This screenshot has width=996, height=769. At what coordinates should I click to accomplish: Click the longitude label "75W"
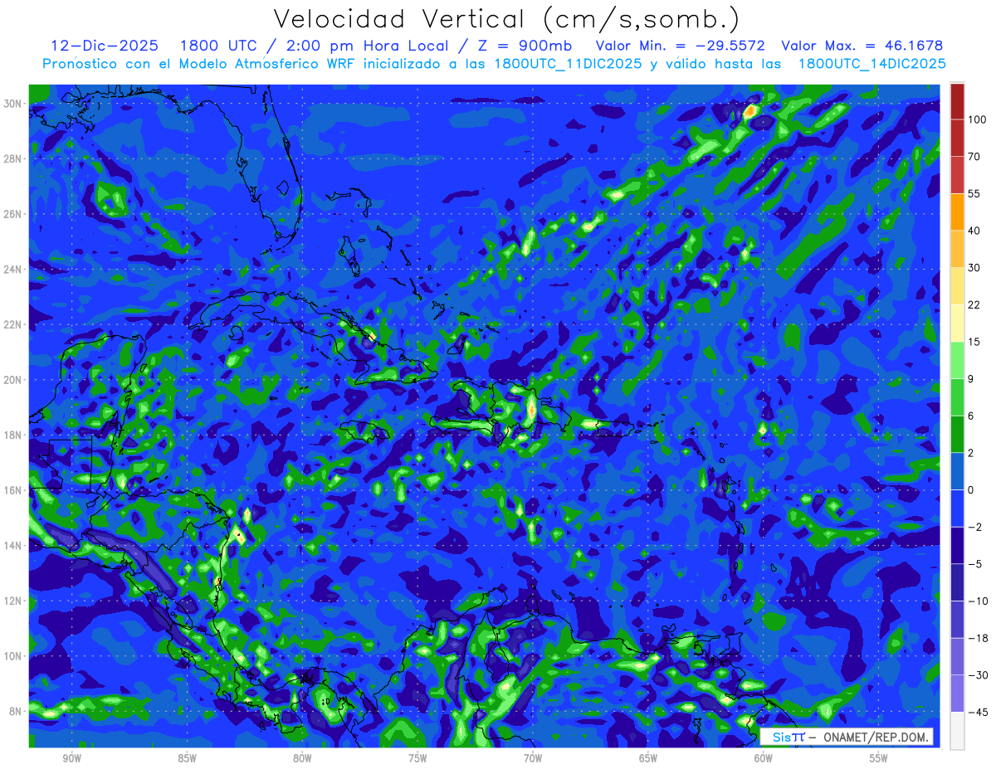point(417,758)
